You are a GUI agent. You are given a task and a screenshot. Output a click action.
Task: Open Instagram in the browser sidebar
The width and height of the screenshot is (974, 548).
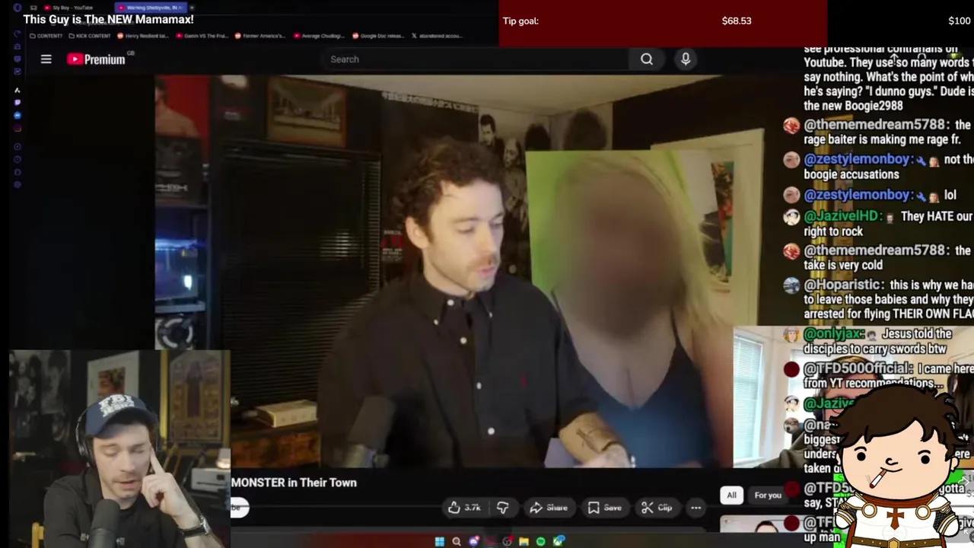tap(17, 129)
